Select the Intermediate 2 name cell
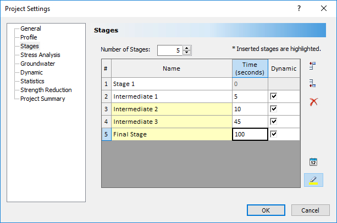Image resolution: width=337 pixels, height=223 pixels. click(x=172, y=108)
